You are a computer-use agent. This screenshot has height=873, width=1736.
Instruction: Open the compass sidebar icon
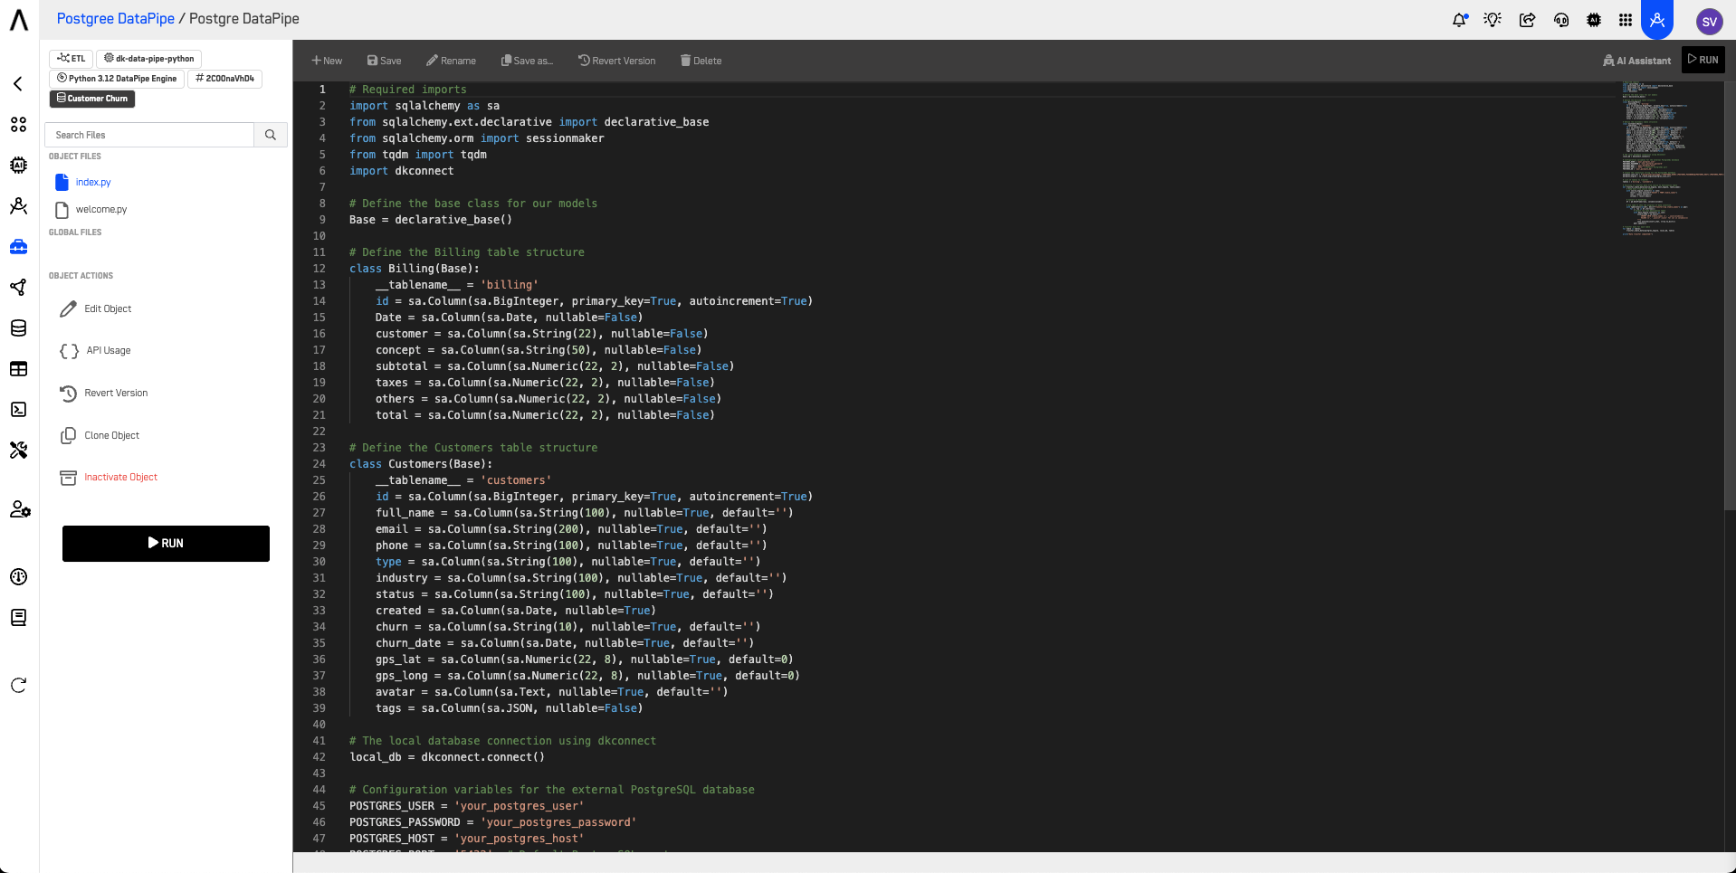tap(18, 206)
